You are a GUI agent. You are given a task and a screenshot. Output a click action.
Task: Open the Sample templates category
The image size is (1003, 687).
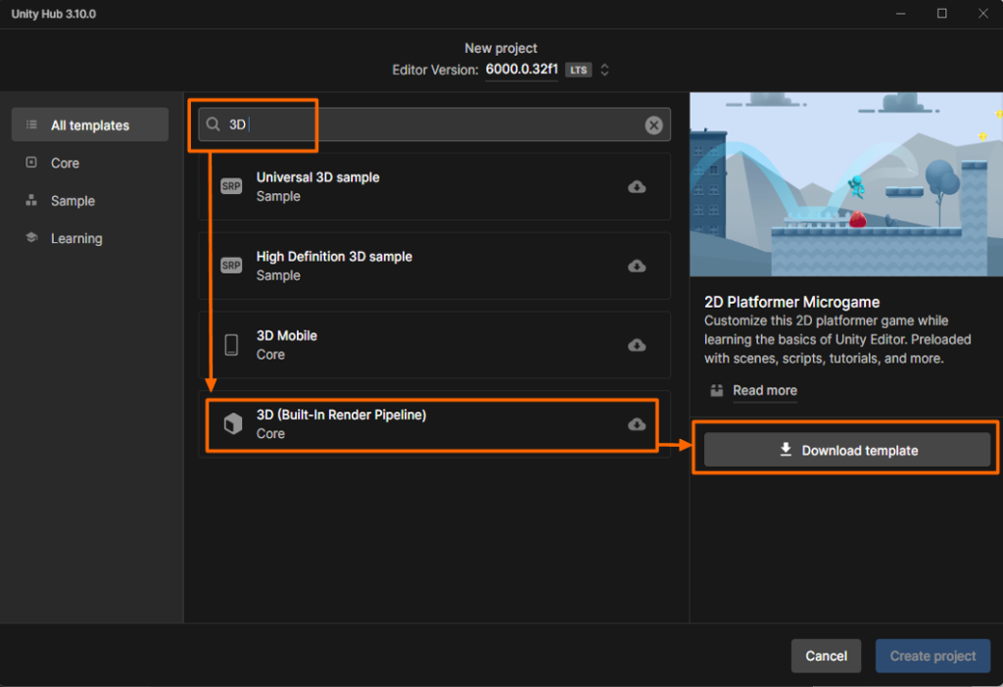pyautogui.click(x=72, y=201)
